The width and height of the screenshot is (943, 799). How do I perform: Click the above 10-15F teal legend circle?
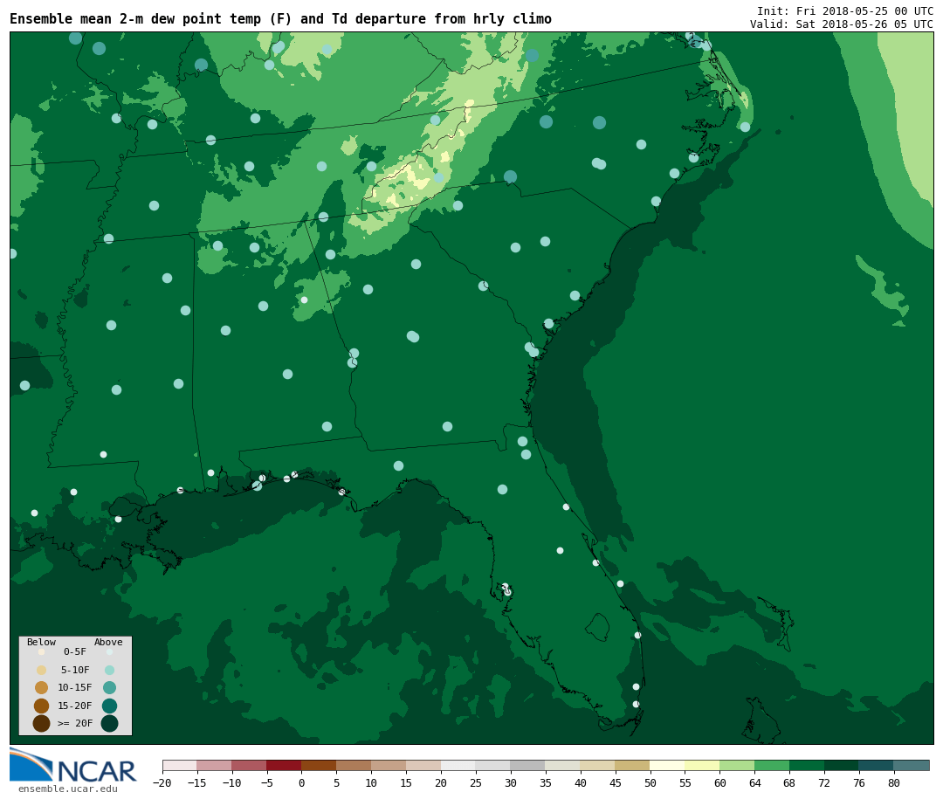[109, 688]
